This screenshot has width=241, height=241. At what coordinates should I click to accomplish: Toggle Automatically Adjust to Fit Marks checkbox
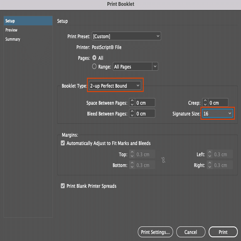[63, 143]
